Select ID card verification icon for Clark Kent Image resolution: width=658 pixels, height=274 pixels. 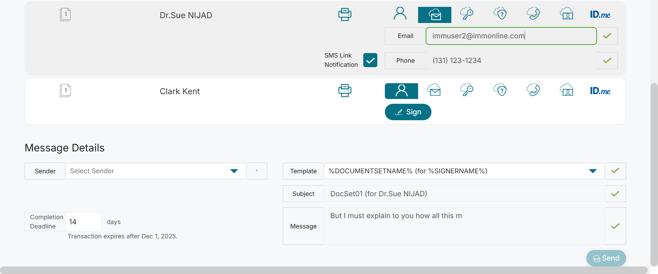(567, 90)
